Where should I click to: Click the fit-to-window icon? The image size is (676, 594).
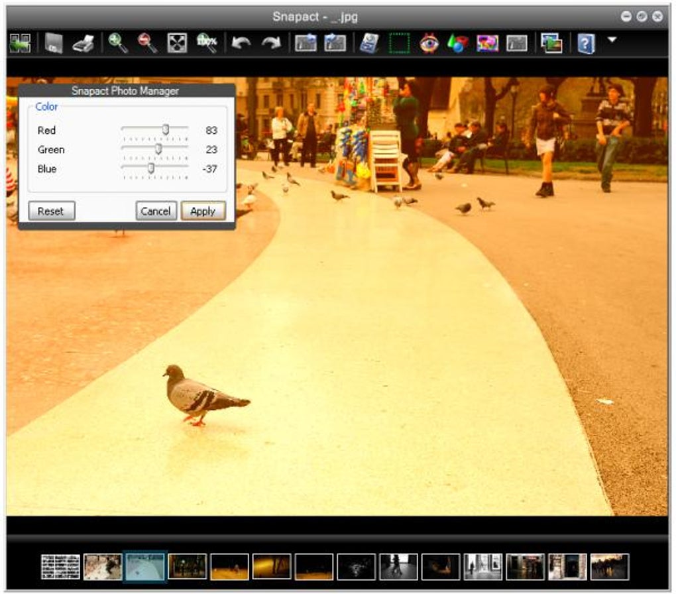tap(176, 44)
